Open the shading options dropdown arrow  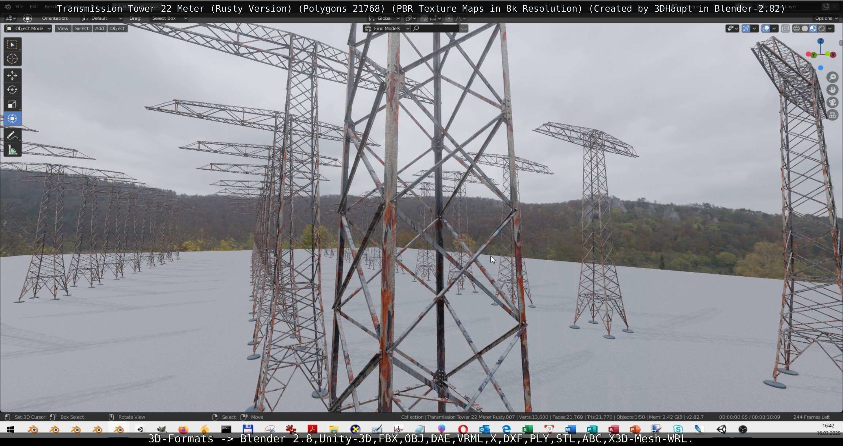830,28
